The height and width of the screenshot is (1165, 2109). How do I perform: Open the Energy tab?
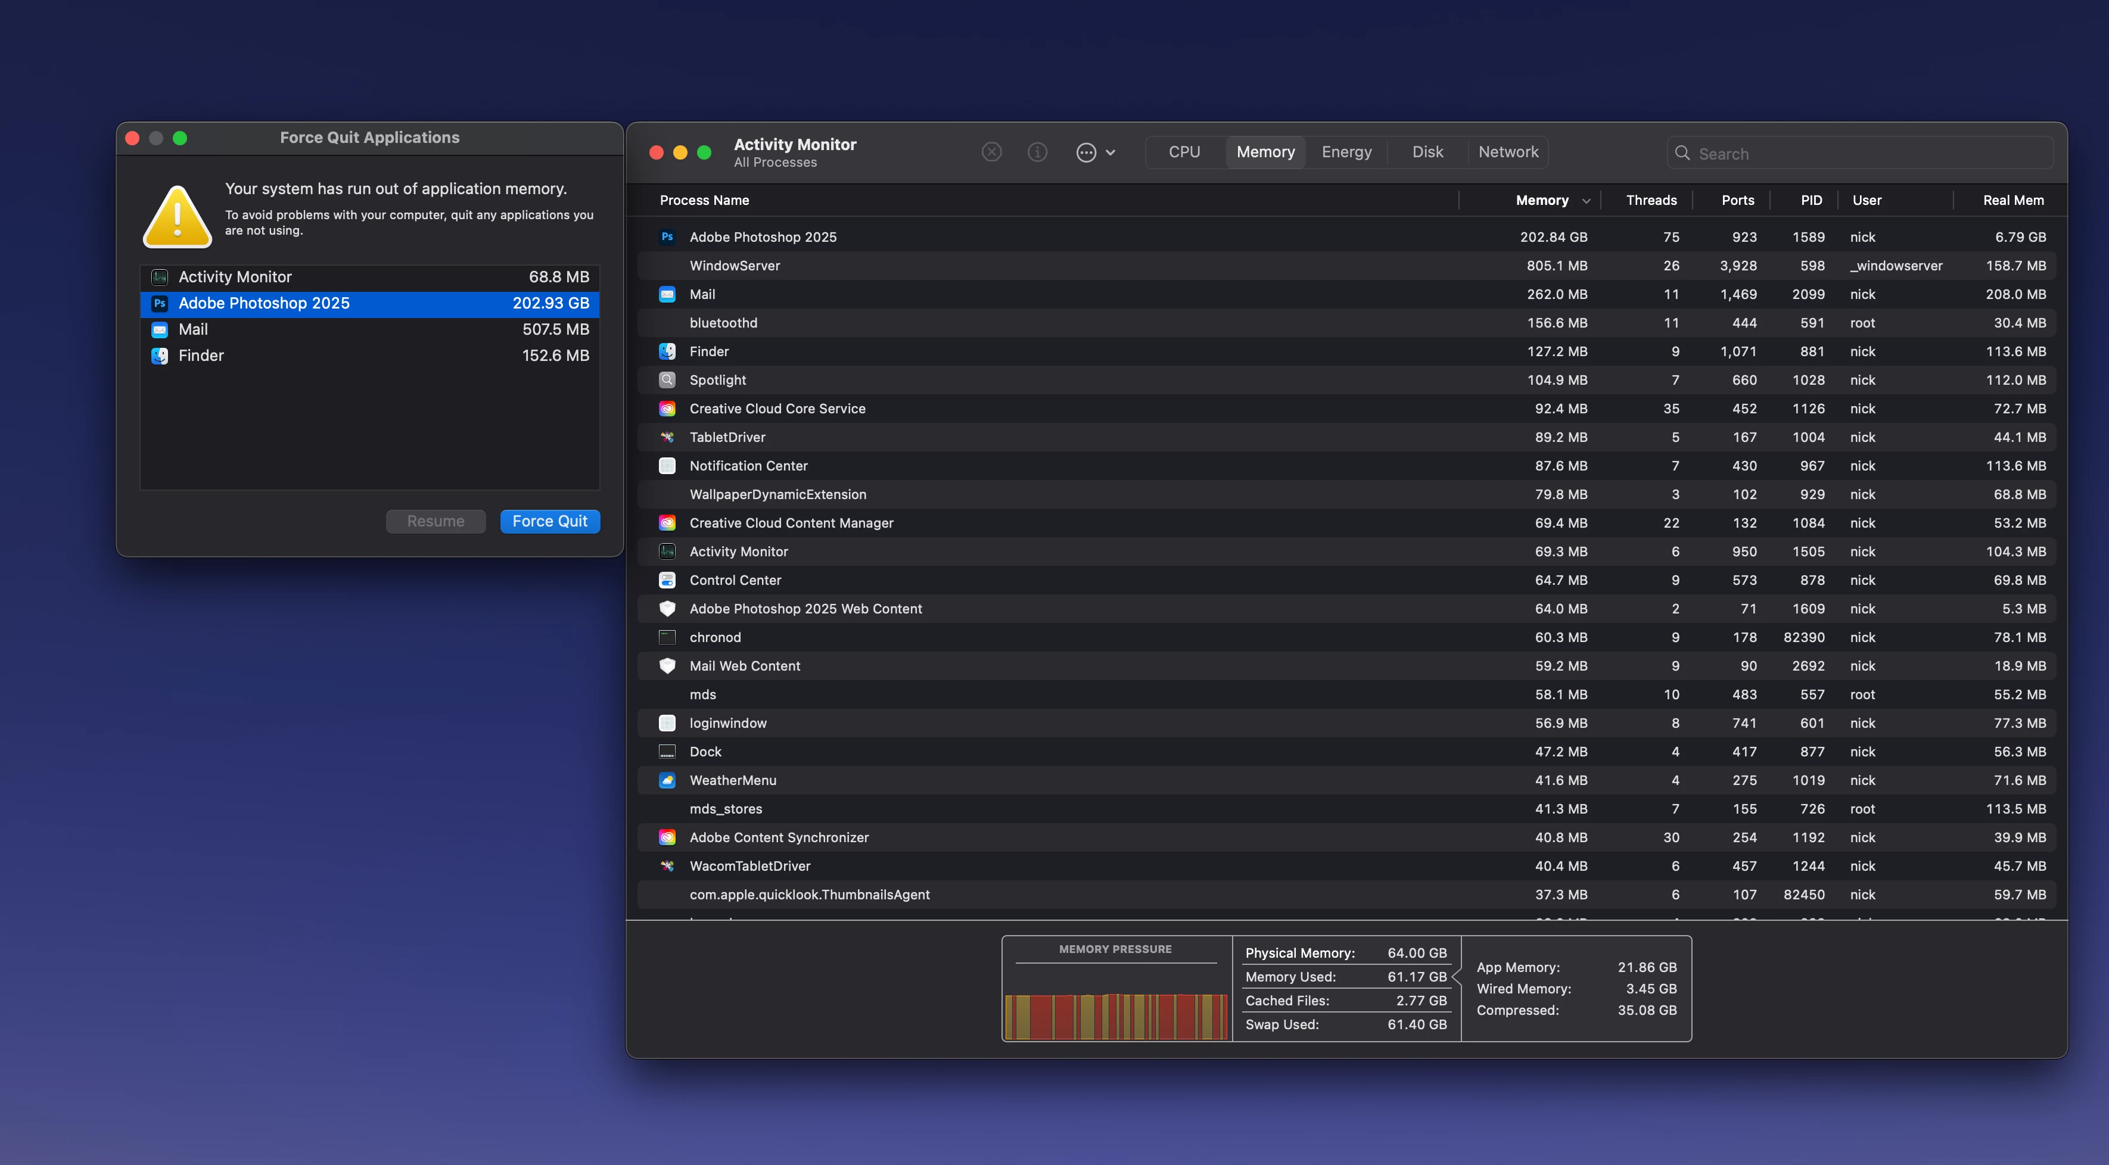pyautogui.click(x=1346, y=152)
